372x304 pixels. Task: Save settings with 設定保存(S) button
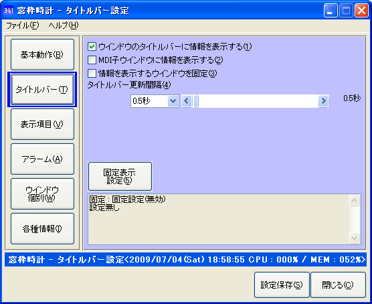click(282, 285)
